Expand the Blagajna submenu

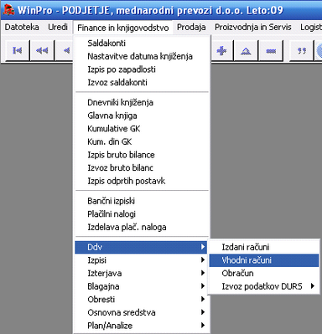142,286
